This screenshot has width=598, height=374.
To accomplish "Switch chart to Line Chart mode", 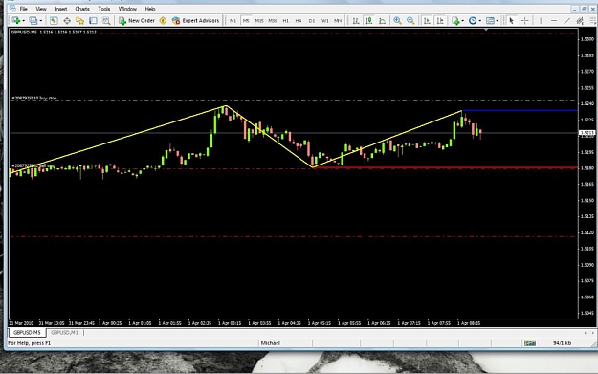I will [x=382, y=21].
